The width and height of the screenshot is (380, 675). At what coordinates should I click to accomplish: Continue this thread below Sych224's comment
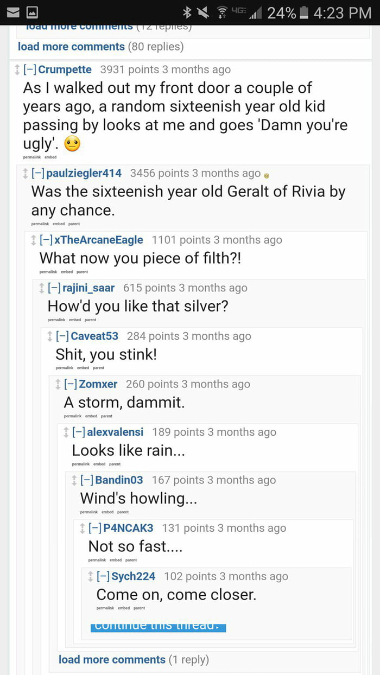coord(158,627)
